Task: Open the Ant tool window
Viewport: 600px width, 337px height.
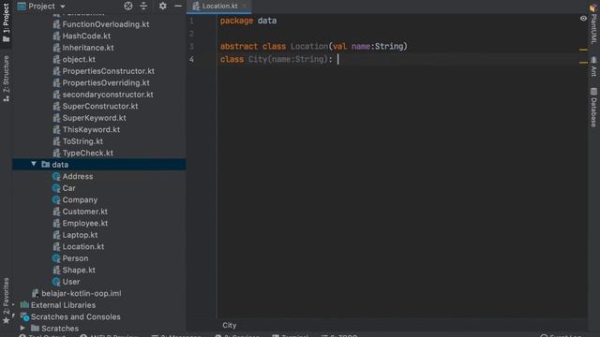Action: pos(593,66)
